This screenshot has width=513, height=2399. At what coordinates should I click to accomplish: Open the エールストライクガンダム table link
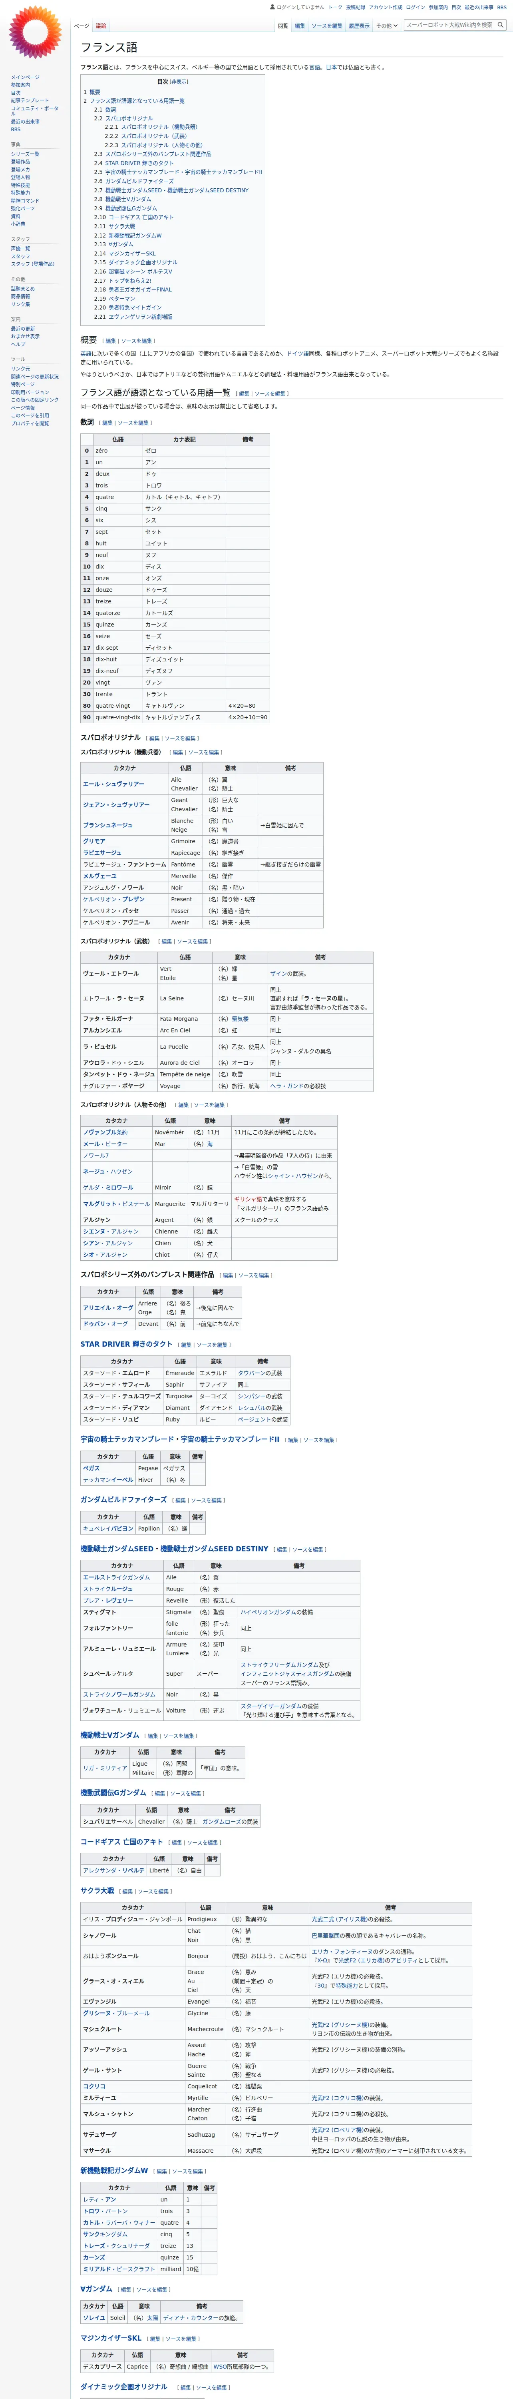[x=116, y=1578]
